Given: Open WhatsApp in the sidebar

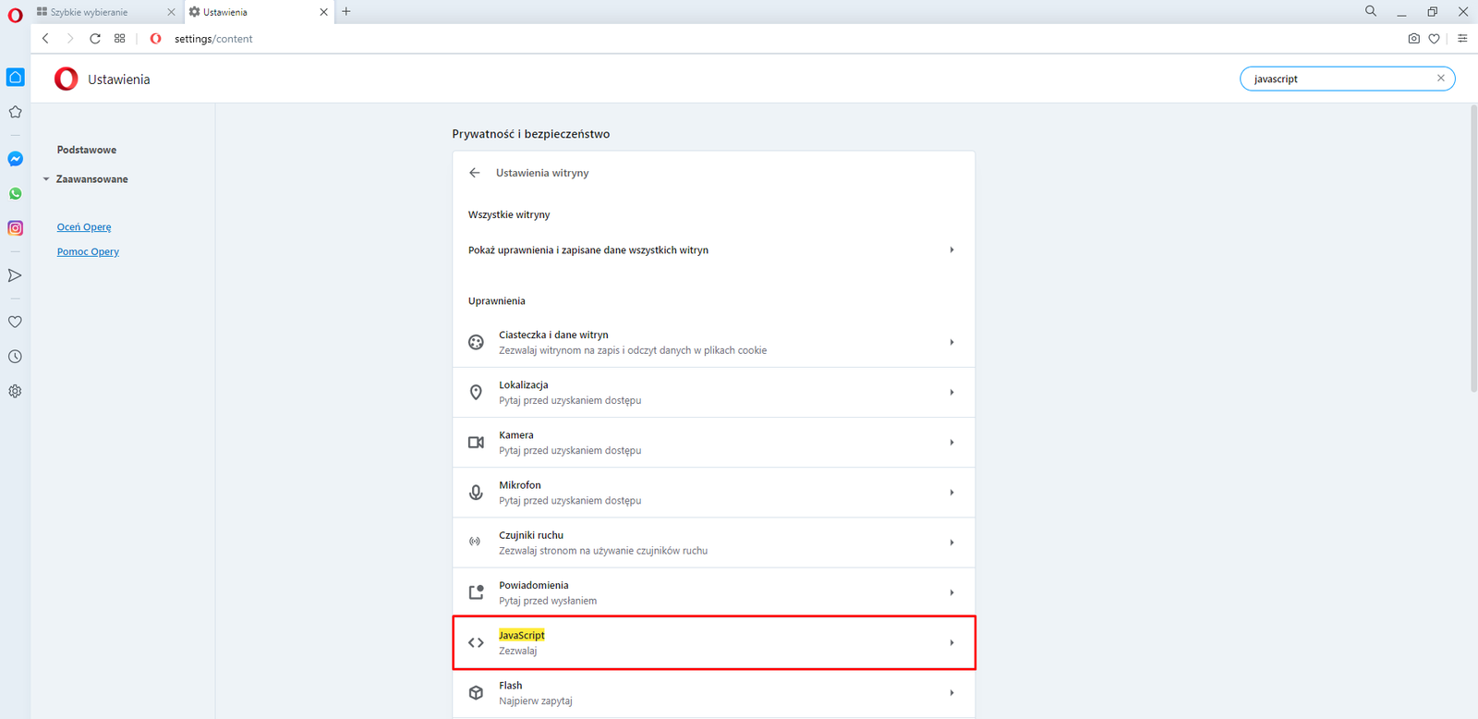Looking at the screenshot, I should (x=15, y=194).
